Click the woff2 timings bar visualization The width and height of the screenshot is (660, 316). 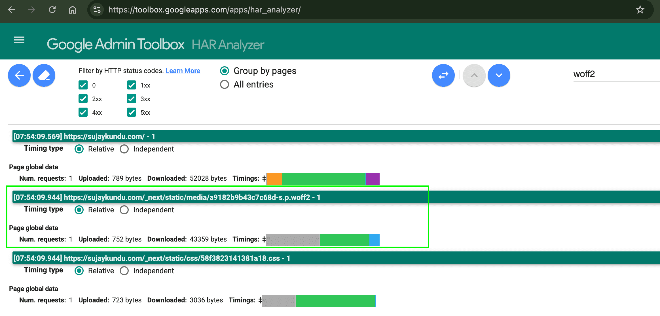(x=323, y=239)
